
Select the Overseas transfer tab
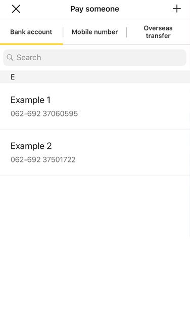point(158,32)
